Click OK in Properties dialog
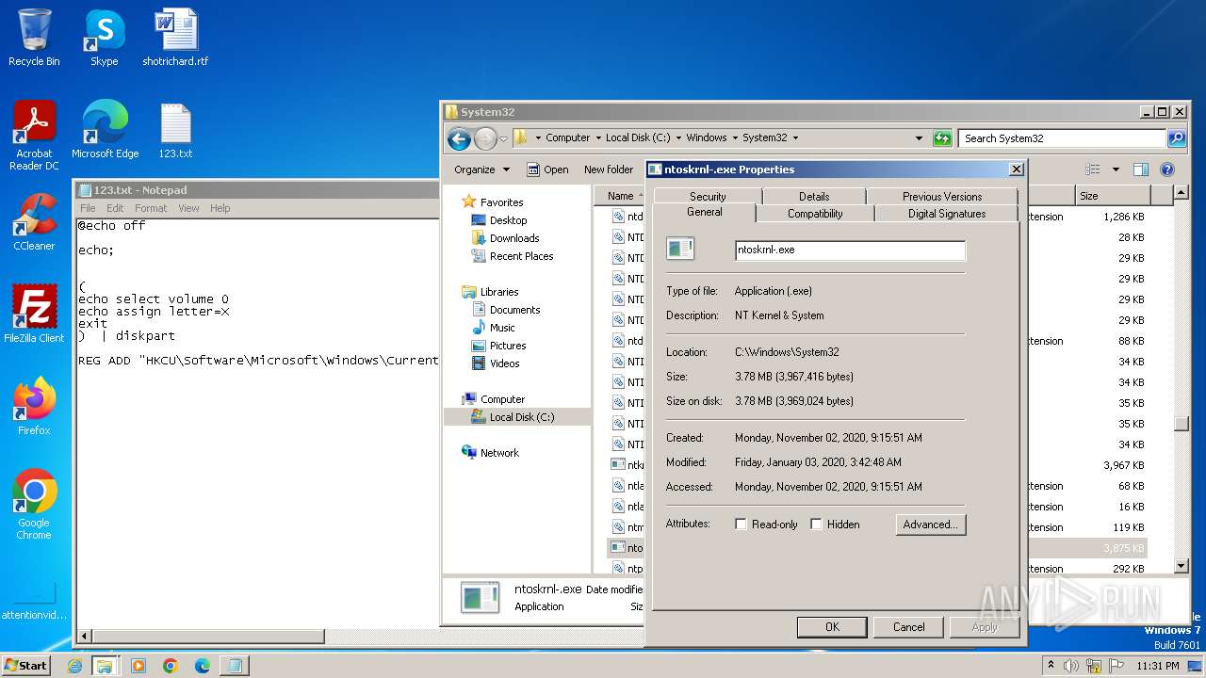This screenshot has height=678, width=1206. click(x=832, y=627)
